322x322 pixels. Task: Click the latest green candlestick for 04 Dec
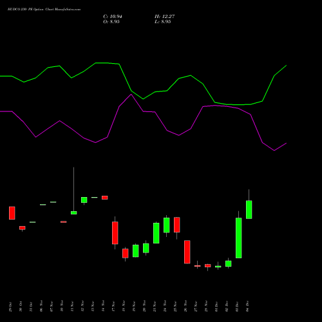(249, 209)
